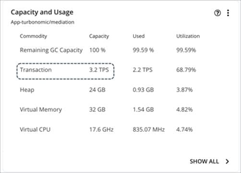Click the Capacity column header

99,36
